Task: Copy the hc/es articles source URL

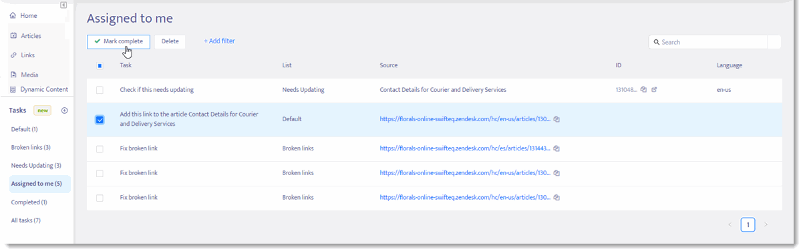Action: pyautogui.click(x=556, y=148)
